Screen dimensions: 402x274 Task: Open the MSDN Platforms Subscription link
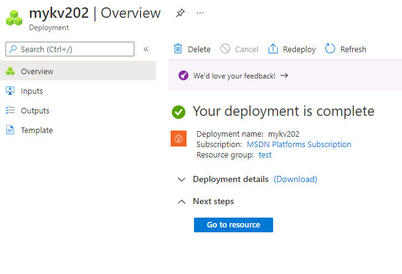pos(299,145)
